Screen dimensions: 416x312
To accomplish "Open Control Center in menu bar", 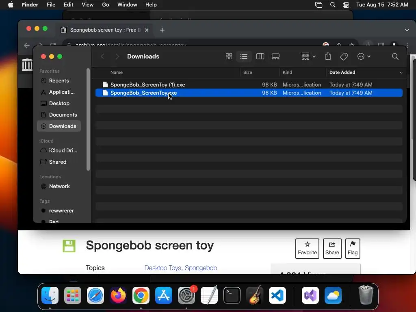I will 346,5.
